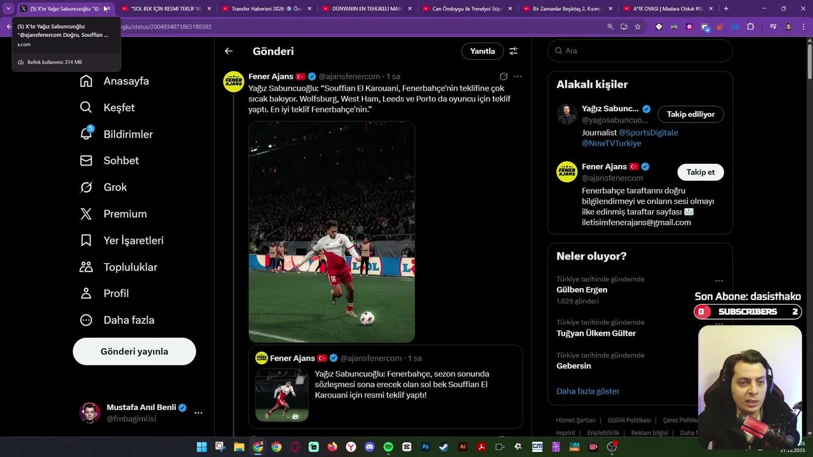Open Gebersin trending topic
This screenshot has width=813, height=457.
pyautogui.click(x=574, y=366)
